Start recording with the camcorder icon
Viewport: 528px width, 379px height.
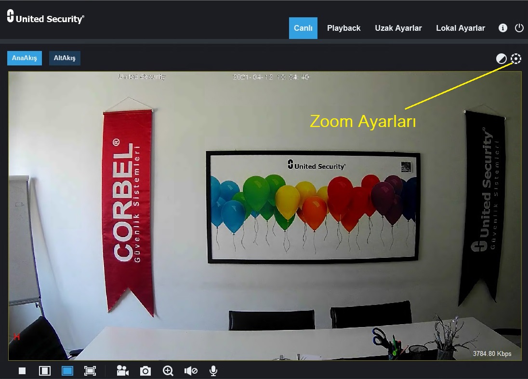(123, 371)
